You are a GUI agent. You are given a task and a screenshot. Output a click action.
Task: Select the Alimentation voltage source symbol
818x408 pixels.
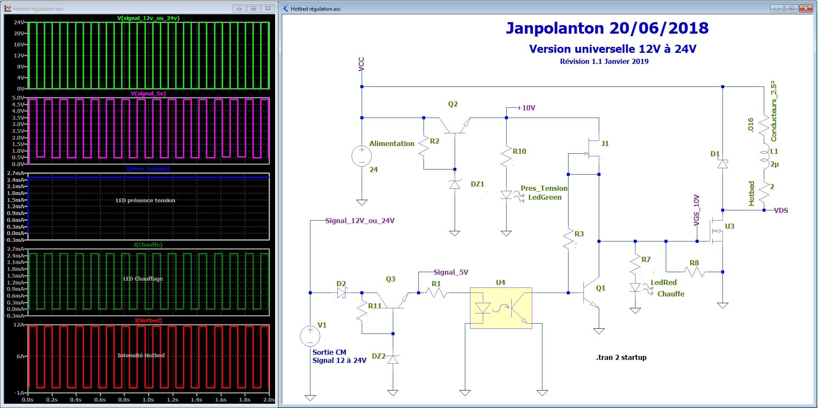pyautogui.click(x=361, y=156)
